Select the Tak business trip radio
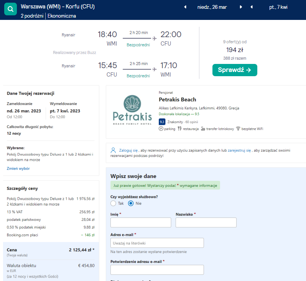 coord(113,203)
